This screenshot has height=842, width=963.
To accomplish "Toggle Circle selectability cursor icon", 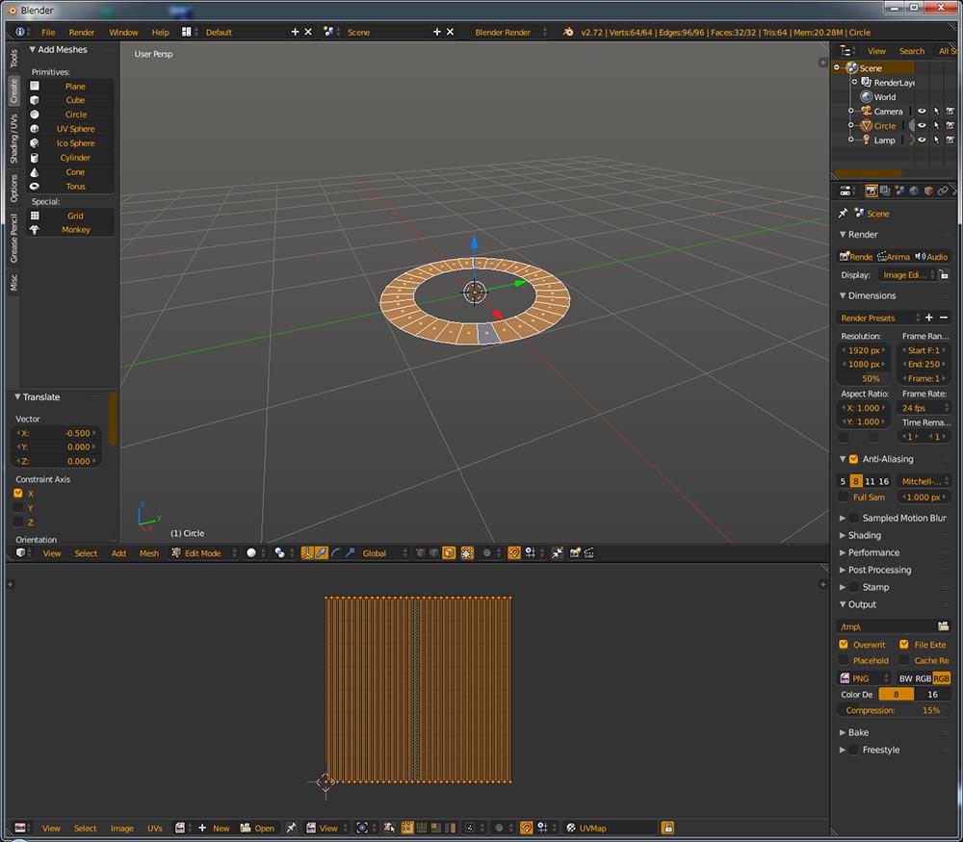I will tap(936, 125).
